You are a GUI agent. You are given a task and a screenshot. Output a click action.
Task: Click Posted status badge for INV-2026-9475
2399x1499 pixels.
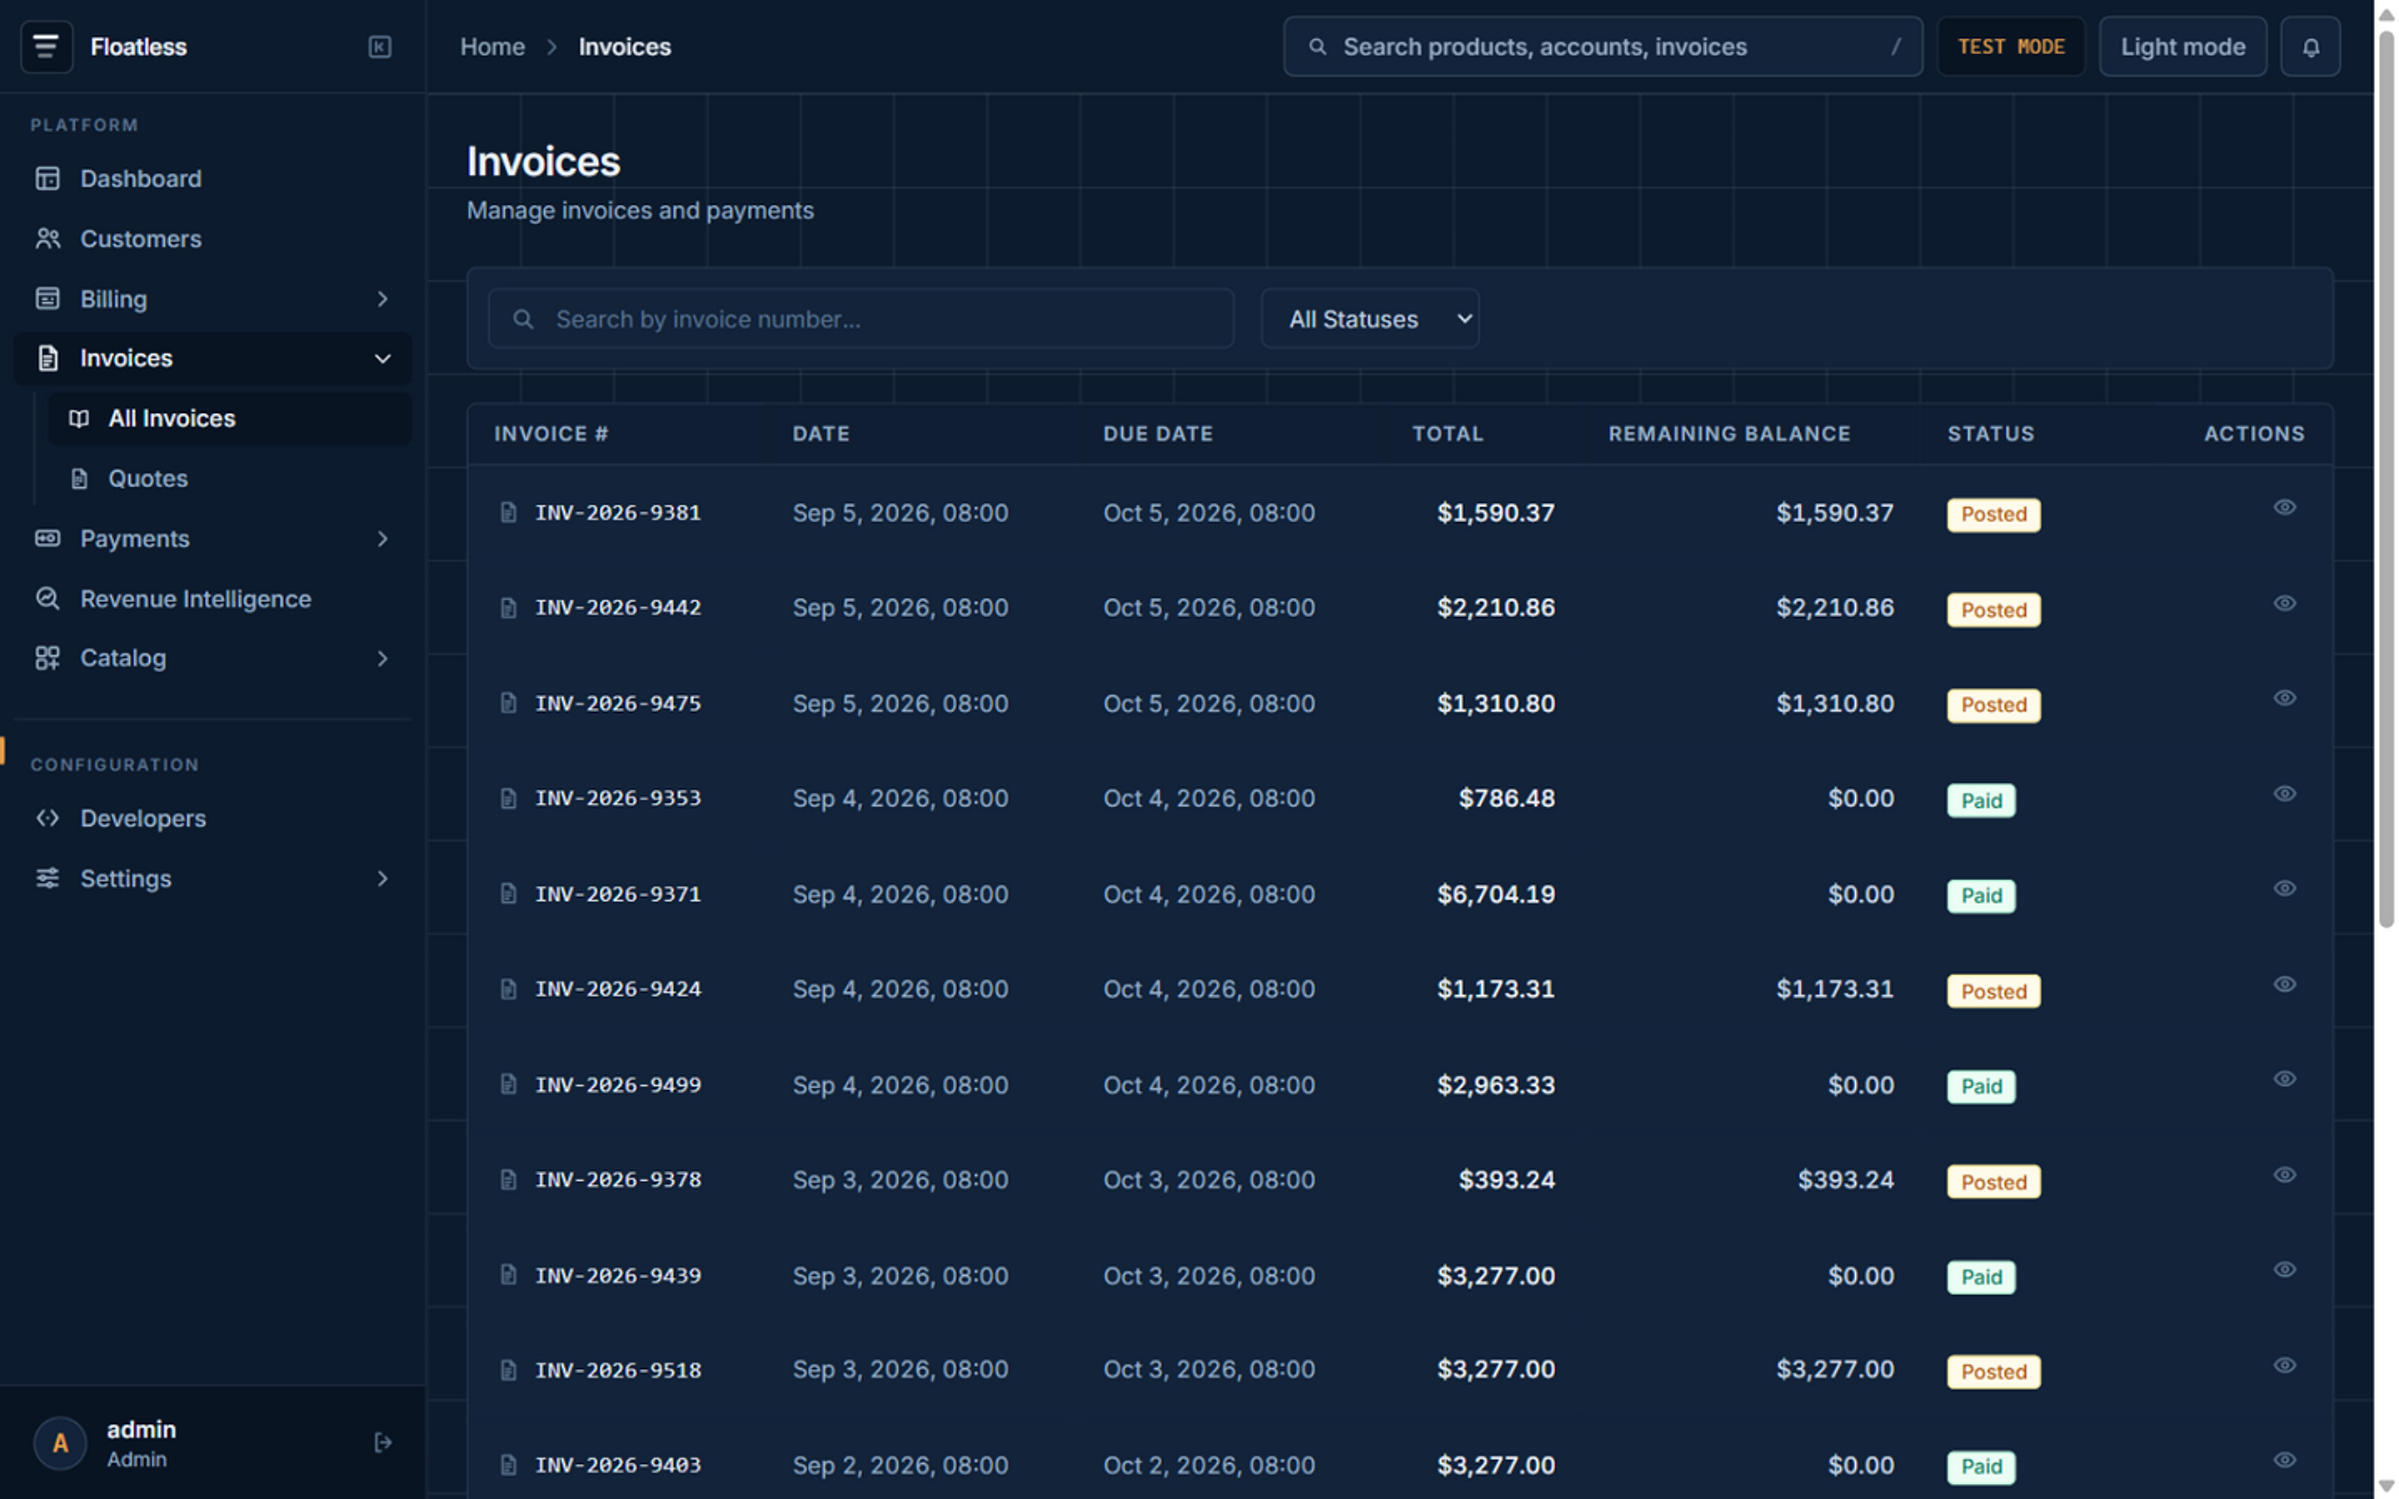pyautogui.click(x=1993, y=705)
